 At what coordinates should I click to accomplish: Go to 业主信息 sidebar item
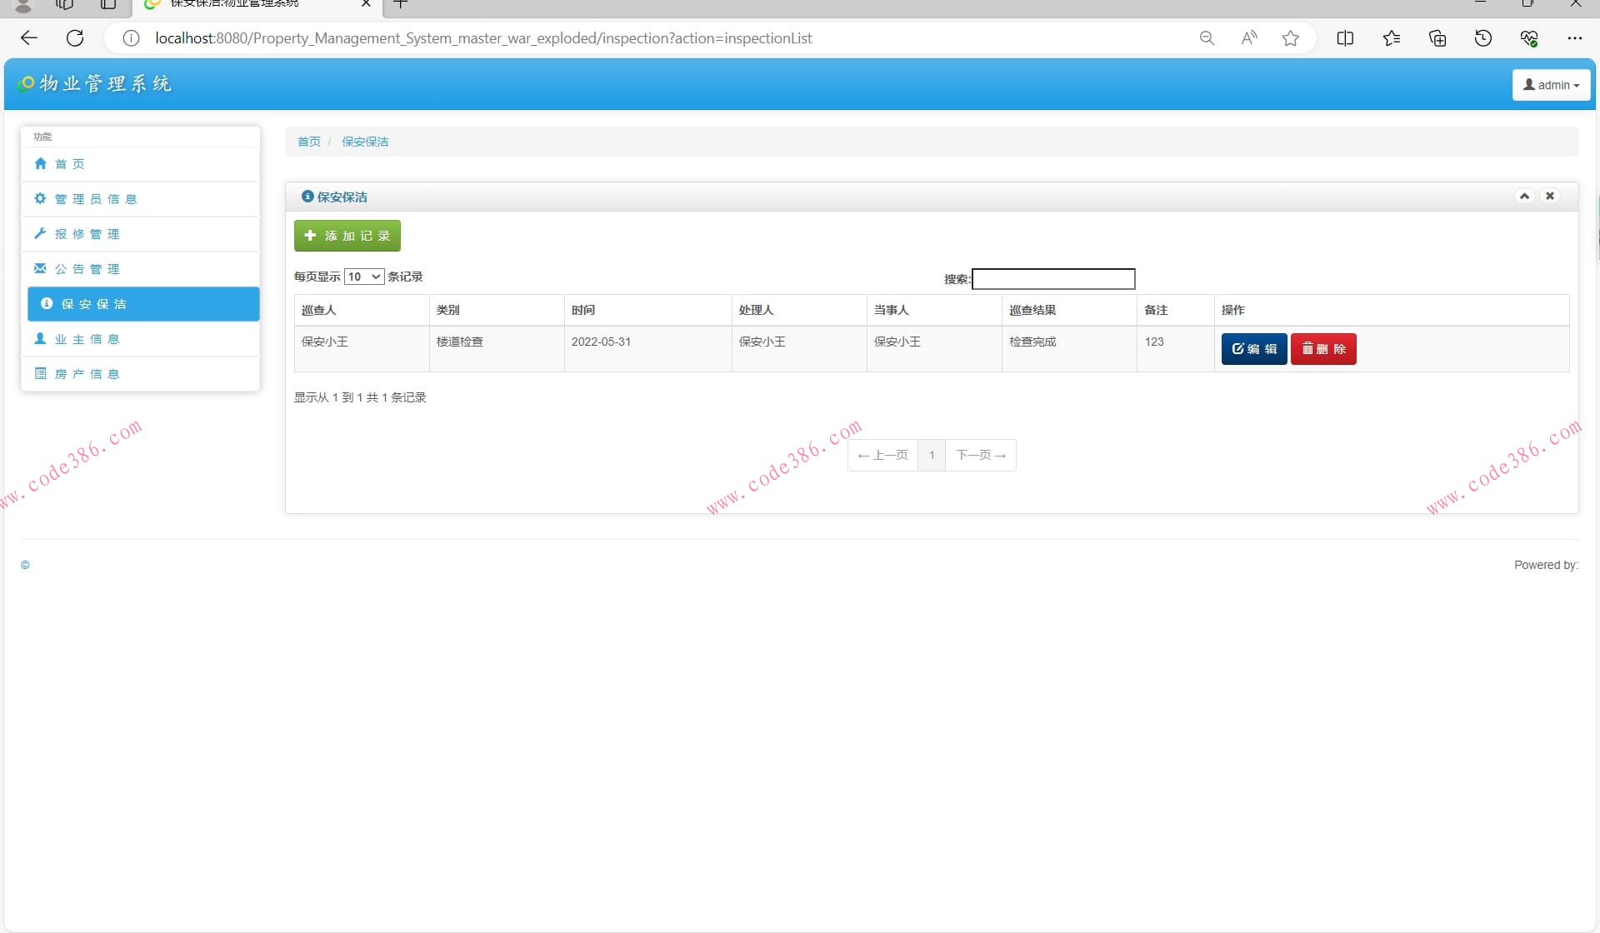(x=87, y=339)
